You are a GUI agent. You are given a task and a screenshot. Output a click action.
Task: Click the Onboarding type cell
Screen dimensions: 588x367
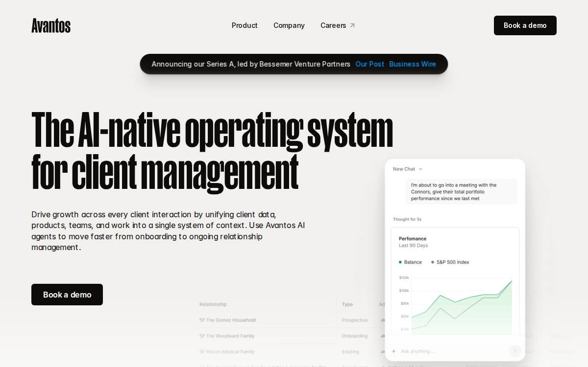(355, 336)
